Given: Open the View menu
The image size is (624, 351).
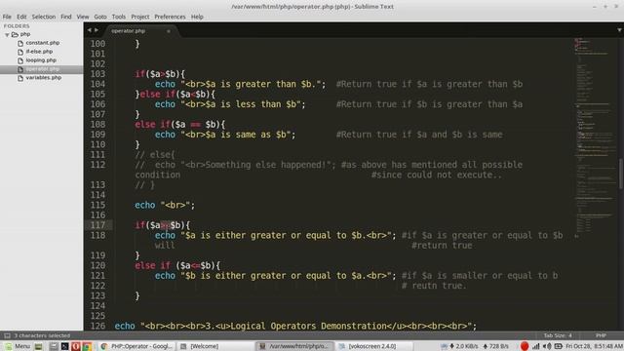Looking at the screenshot, I should coord(82,17).
